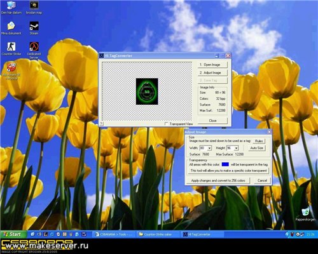Switch to CSBANANA > Tools taskbar window

pyautogui.click(x=114, y=234)
